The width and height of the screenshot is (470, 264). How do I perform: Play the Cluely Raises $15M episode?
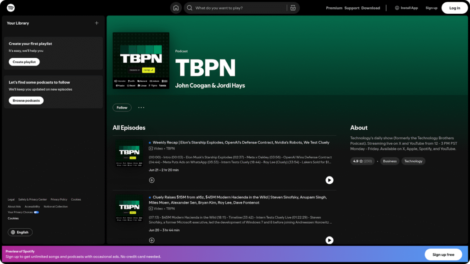330,240
